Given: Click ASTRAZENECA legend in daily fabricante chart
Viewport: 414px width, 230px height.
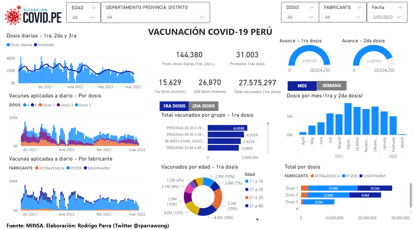Looking at the screenshot, I should (x=50, y=168).
